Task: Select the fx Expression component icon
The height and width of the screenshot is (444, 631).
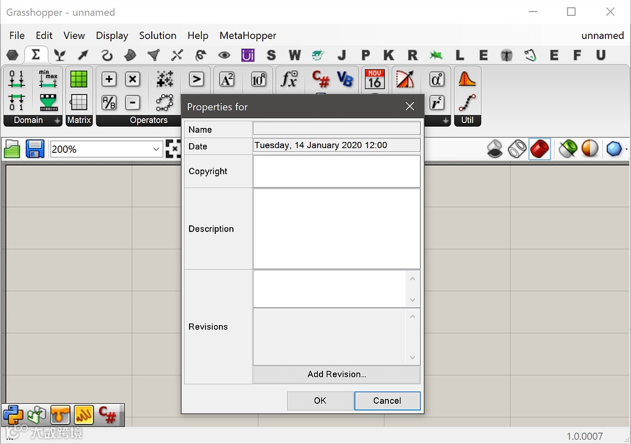Action: click(290, 79)
